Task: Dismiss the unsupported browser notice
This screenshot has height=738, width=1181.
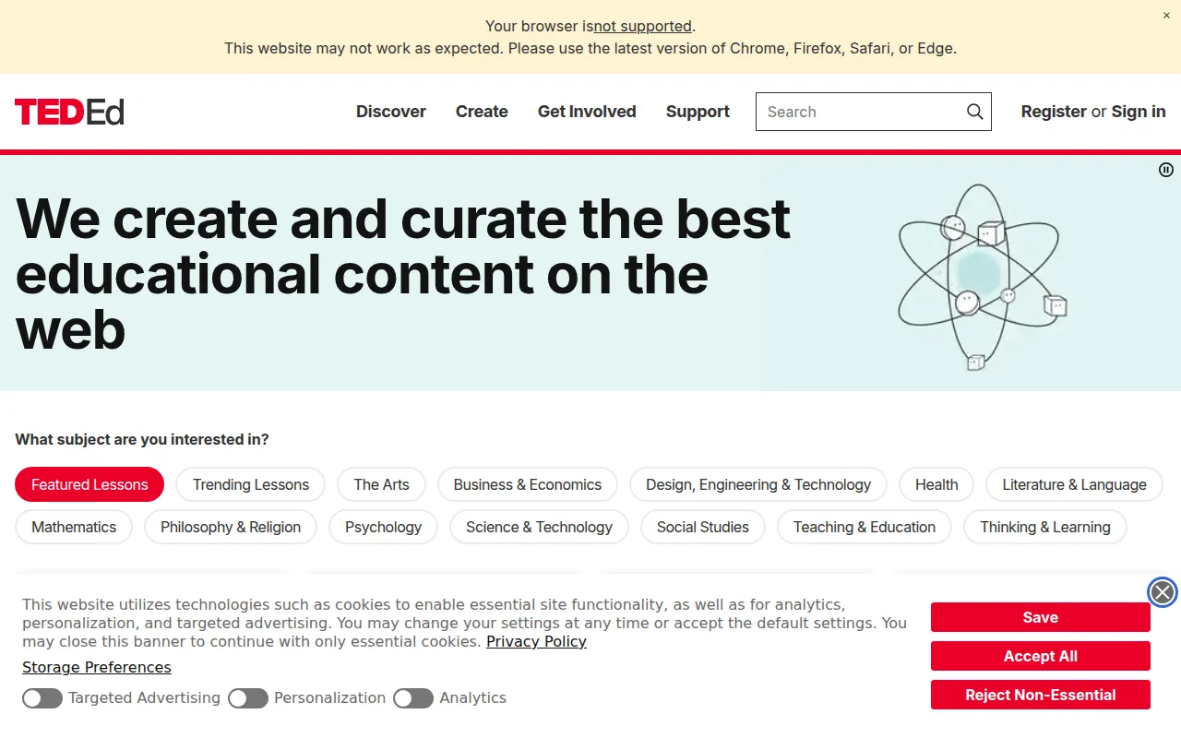Action: click(1166, 15)
